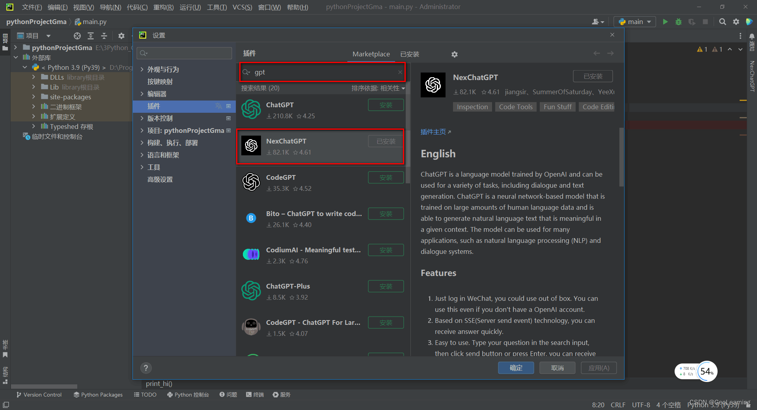Expand 项目: pythonProjectGma settings category
This screenshot has height=410, width=757.
tap(142, 130)
